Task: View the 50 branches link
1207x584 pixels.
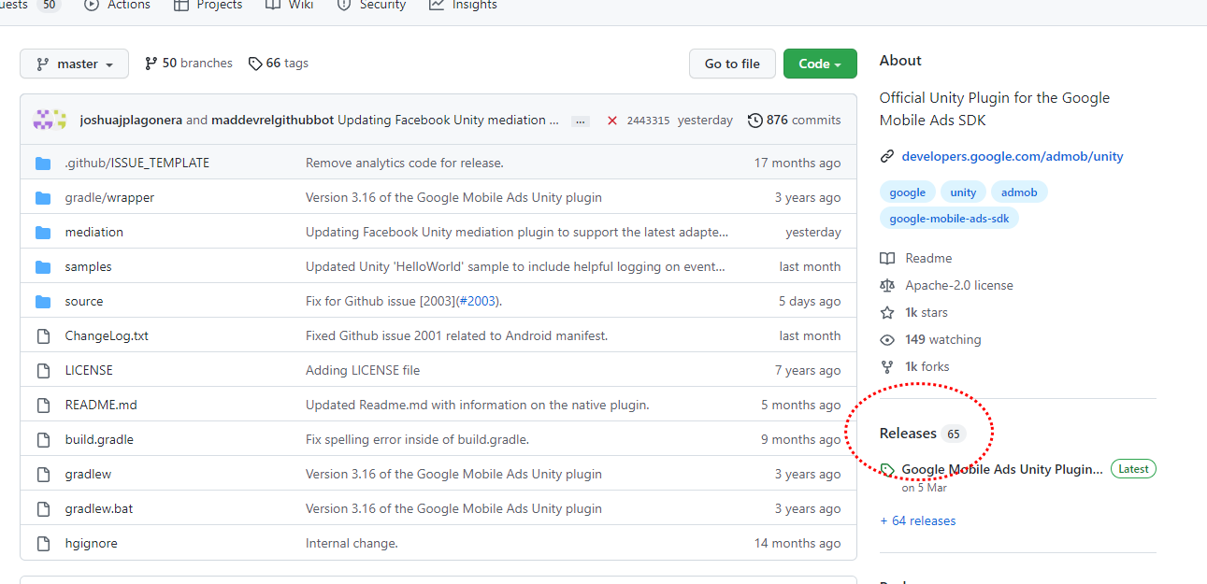Action: click(x=188, y=64)
